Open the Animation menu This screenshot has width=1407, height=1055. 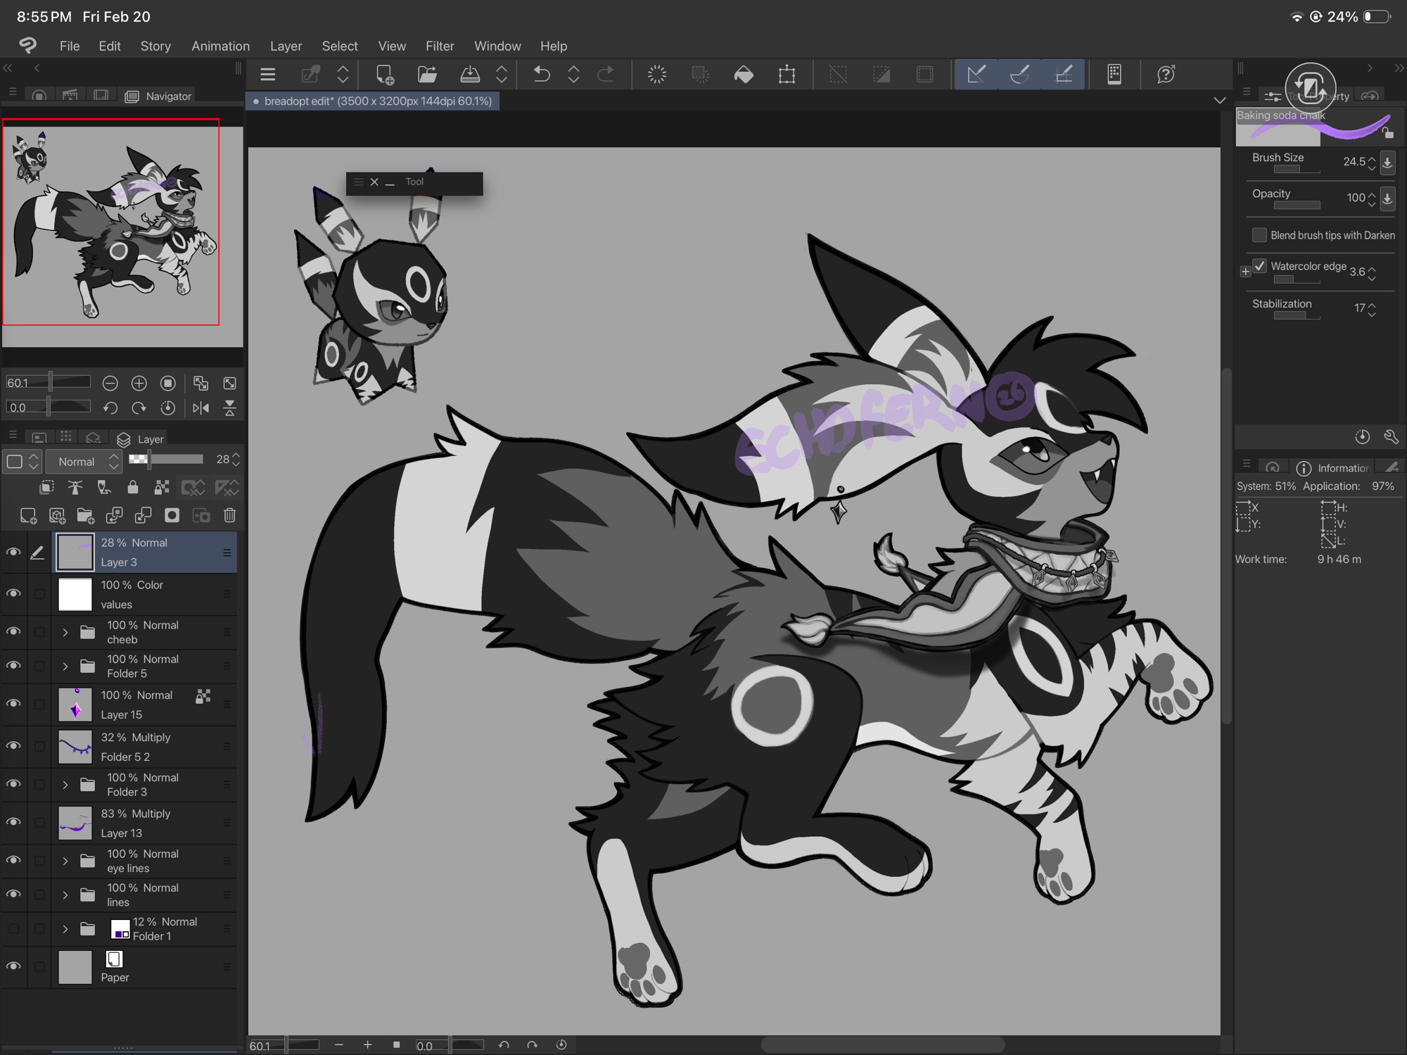point(220,46)
